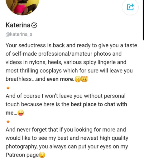This screenshot has width=144, height=160.
Task: Click the smirking emoji after Patreon page
Action: point(42,155)
